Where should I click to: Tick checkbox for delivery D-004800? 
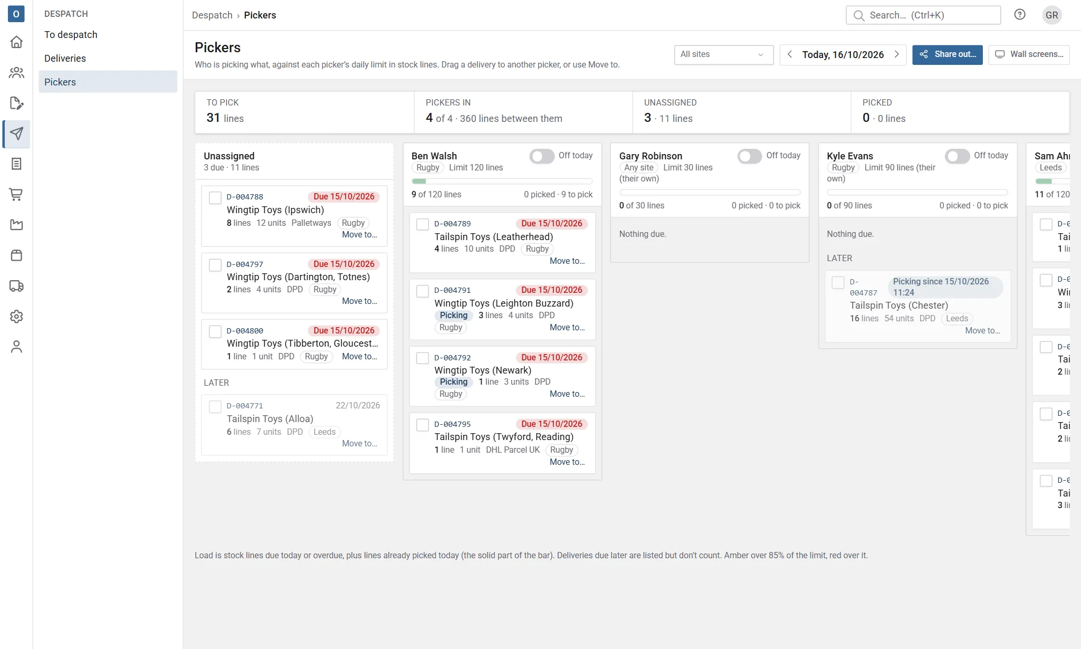(215, 331)
